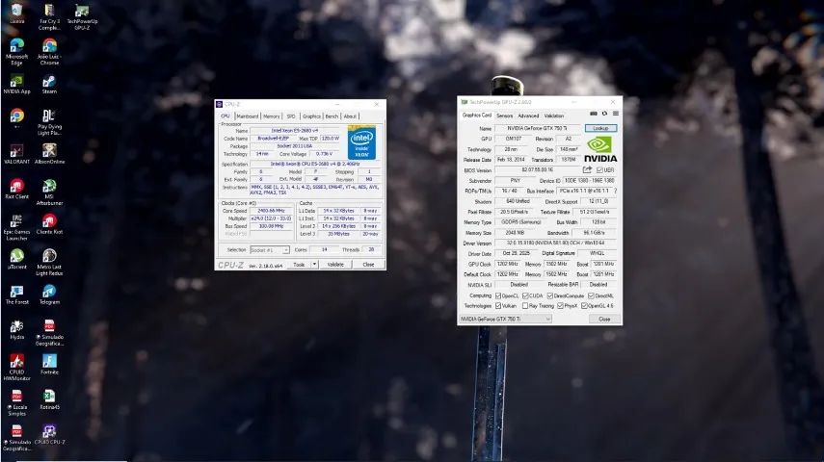Open the Recycle Bin desktop icon

16,13
